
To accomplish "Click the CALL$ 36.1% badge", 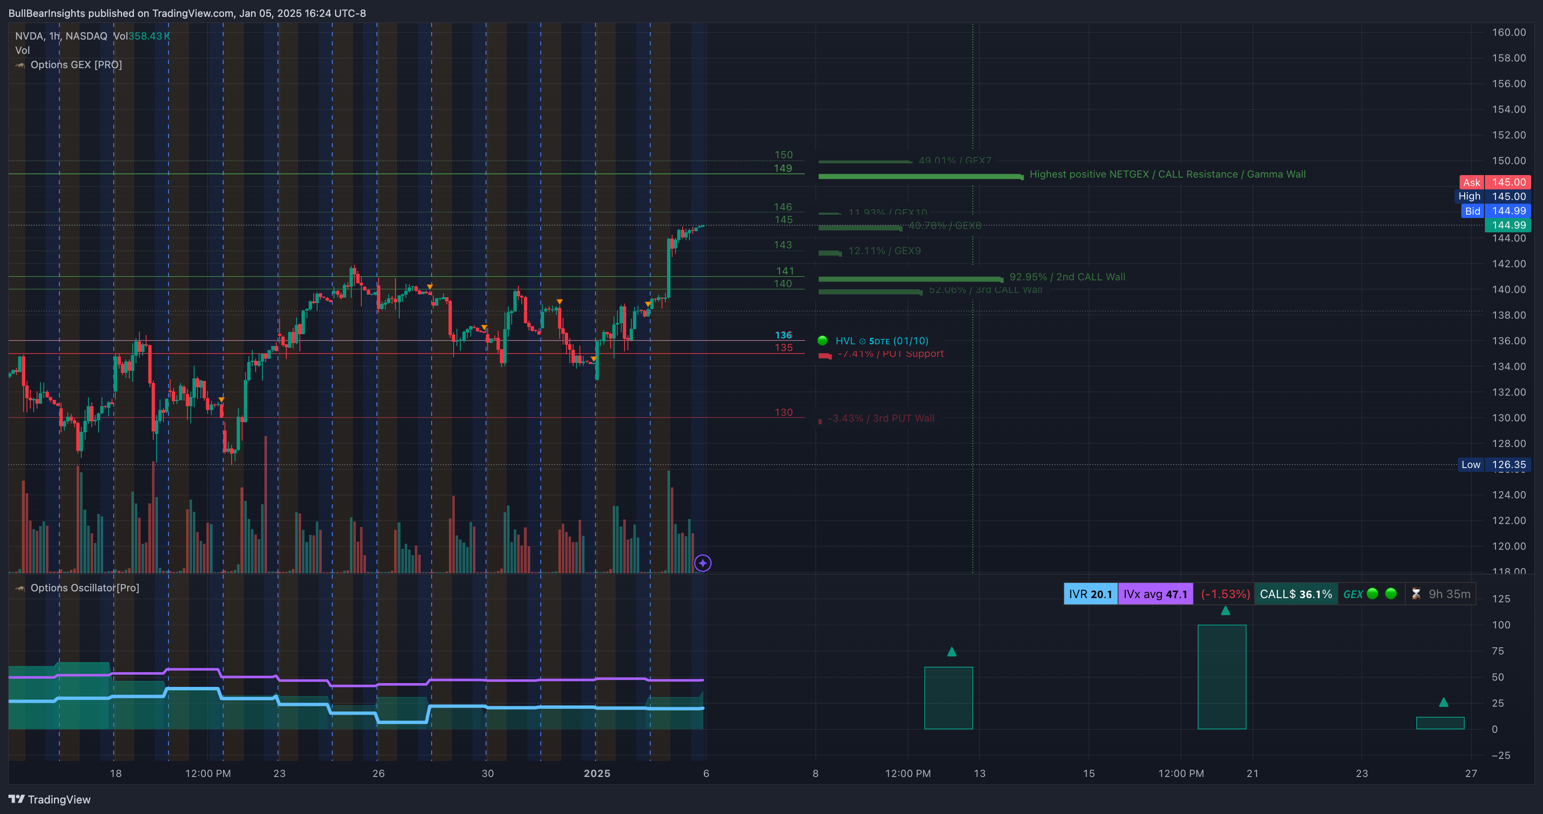I will (1296, 594).
